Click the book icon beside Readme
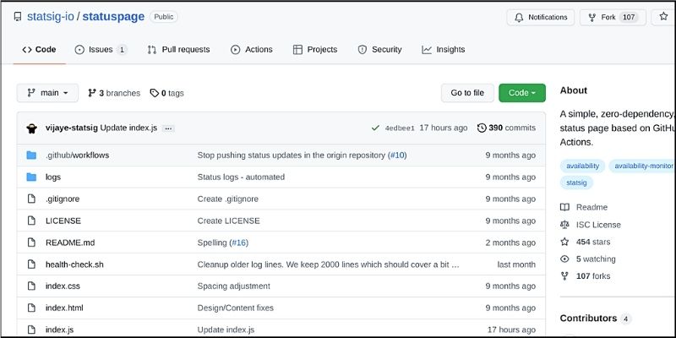Screen dimensions: 676x338 point(564,207)
